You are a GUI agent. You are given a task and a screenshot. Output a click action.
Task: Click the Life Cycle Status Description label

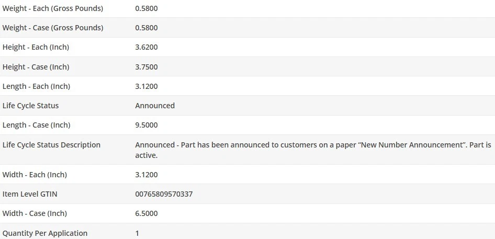(x=51, y=145)
